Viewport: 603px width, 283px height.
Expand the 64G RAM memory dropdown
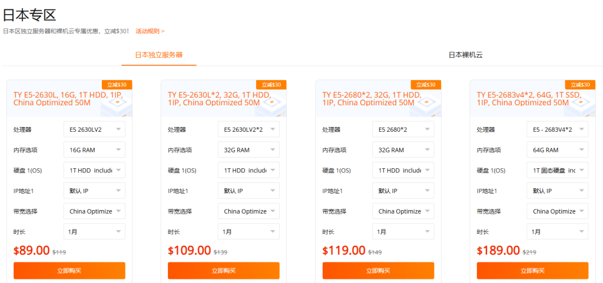[558, 150]
